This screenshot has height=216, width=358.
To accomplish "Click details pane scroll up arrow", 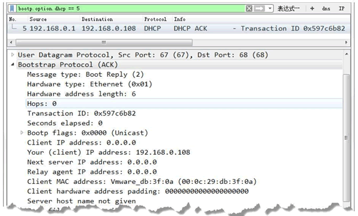I will (x=347, y=54).
